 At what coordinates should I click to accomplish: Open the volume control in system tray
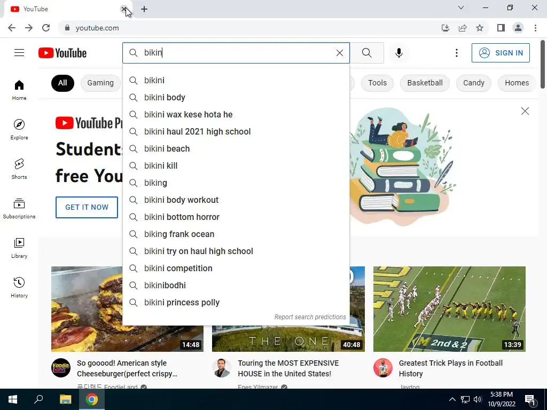478,399
